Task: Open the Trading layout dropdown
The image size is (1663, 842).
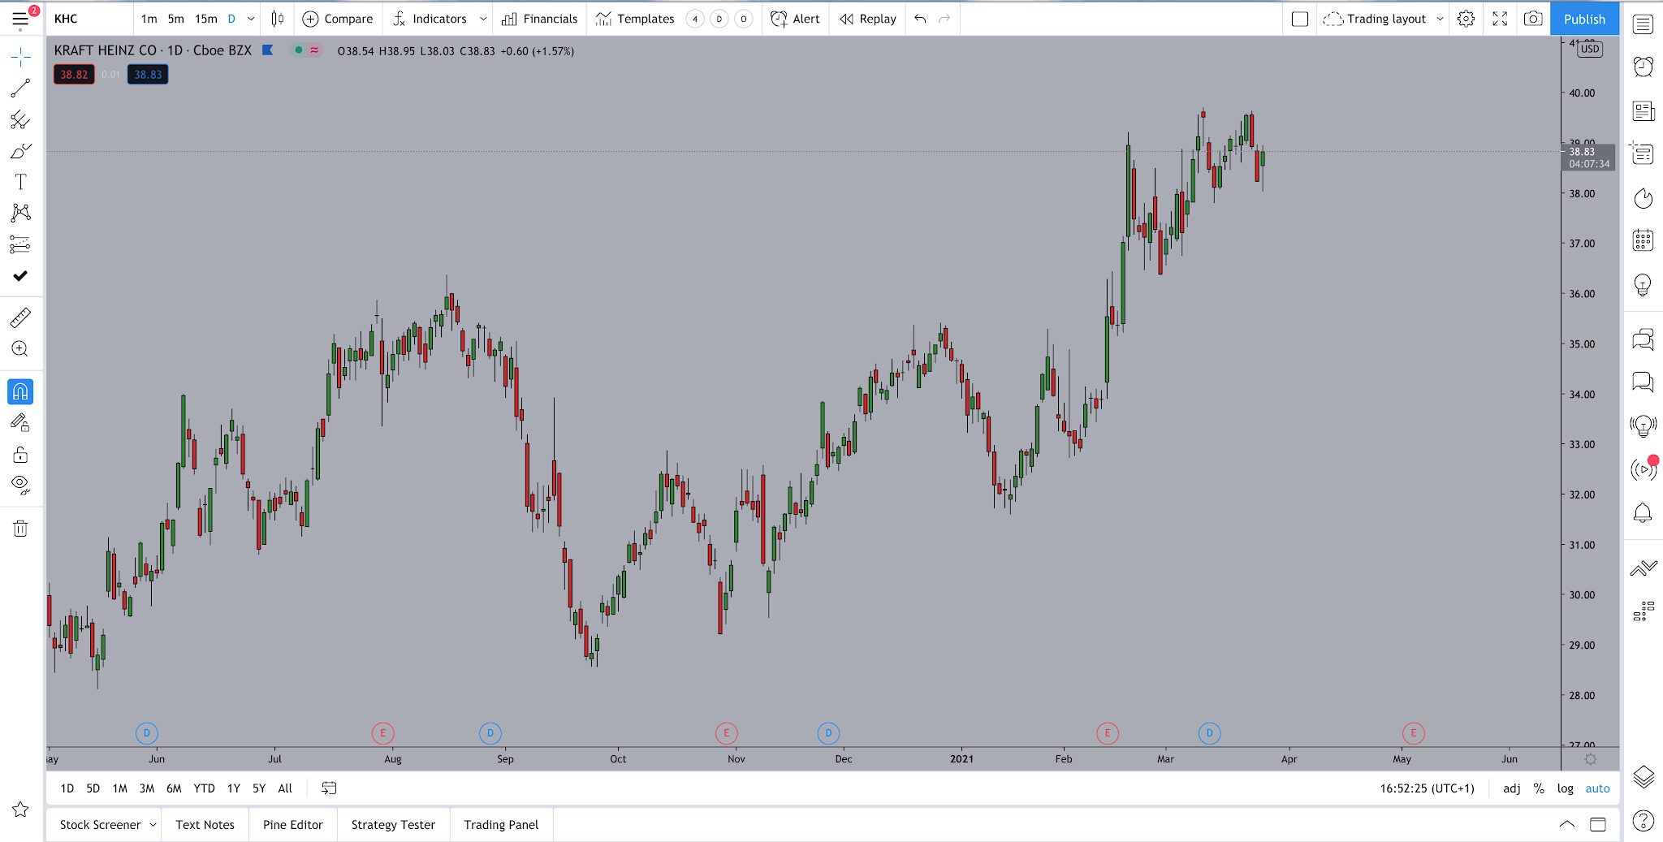Action: pos(1384,19)
